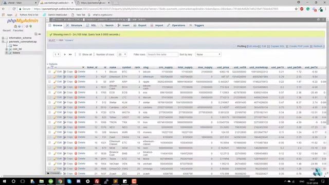The width and height of the screenshot is (329, 185).
Task: Click the browser back arrow
Action: click(4, 9)
